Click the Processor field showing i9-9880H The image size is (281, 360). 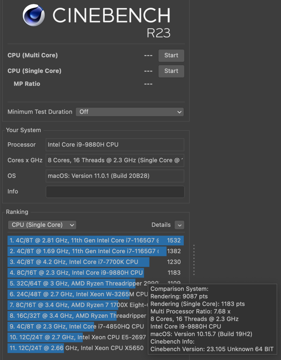point(115,145)
